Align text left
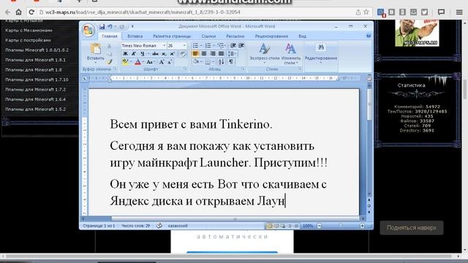This screenshot has width=468, height=263. pyautogui.click(x=195, y=53)
